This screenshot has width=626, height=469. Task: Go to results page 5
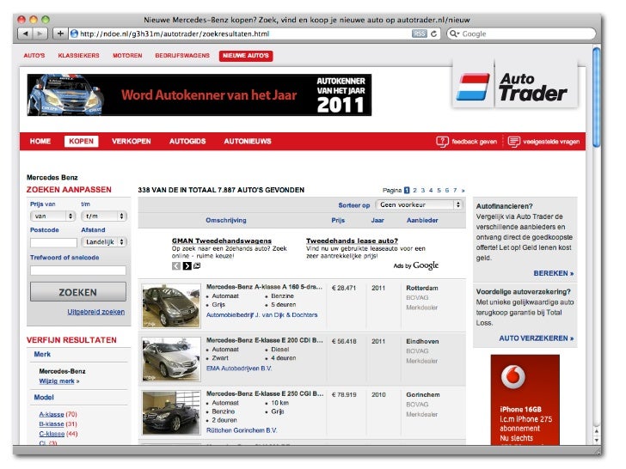pos(439,191)
